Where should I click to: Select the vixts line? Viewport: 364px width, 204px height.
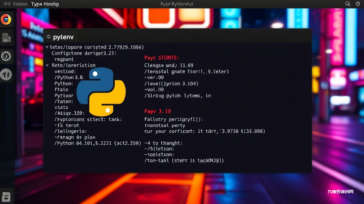click(61, 107)
